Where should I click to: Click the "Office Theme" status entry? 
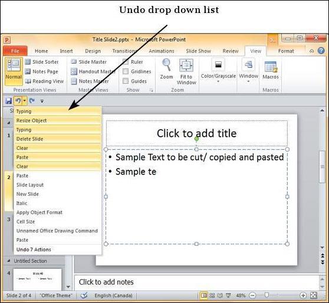pyautogui.click(x=56, y=295)
